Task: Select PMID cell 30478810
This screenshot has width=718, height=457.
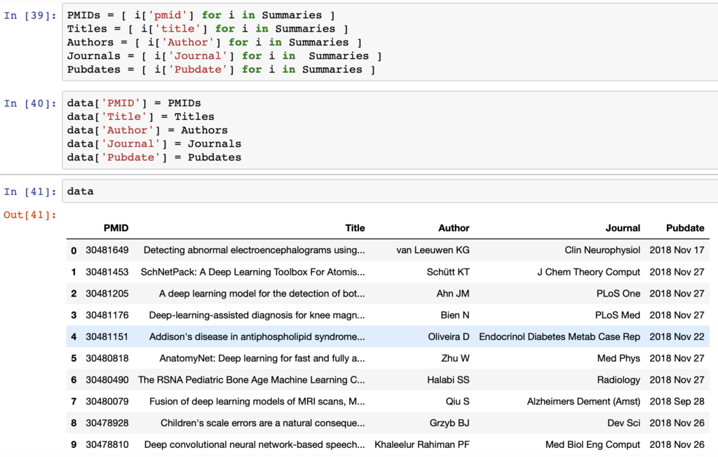Action: click(107, 444)
